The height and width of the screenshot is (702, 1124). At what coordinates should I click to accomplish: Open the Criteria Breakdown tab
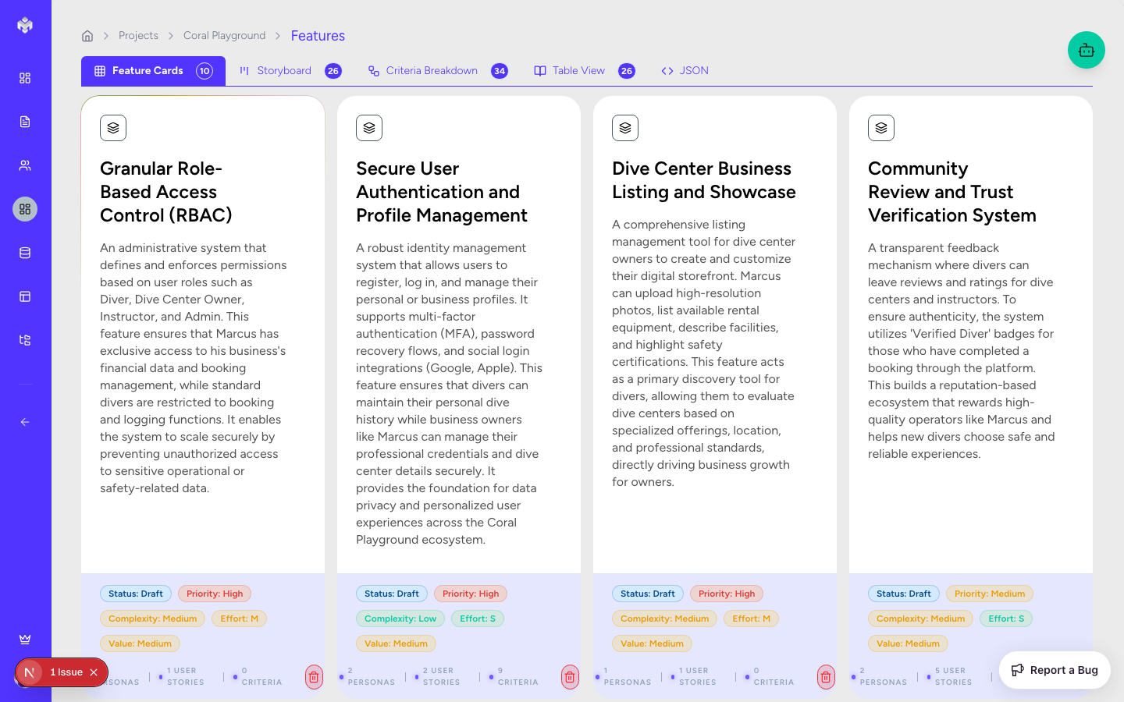pyautogui.click(x=431, y=71)
